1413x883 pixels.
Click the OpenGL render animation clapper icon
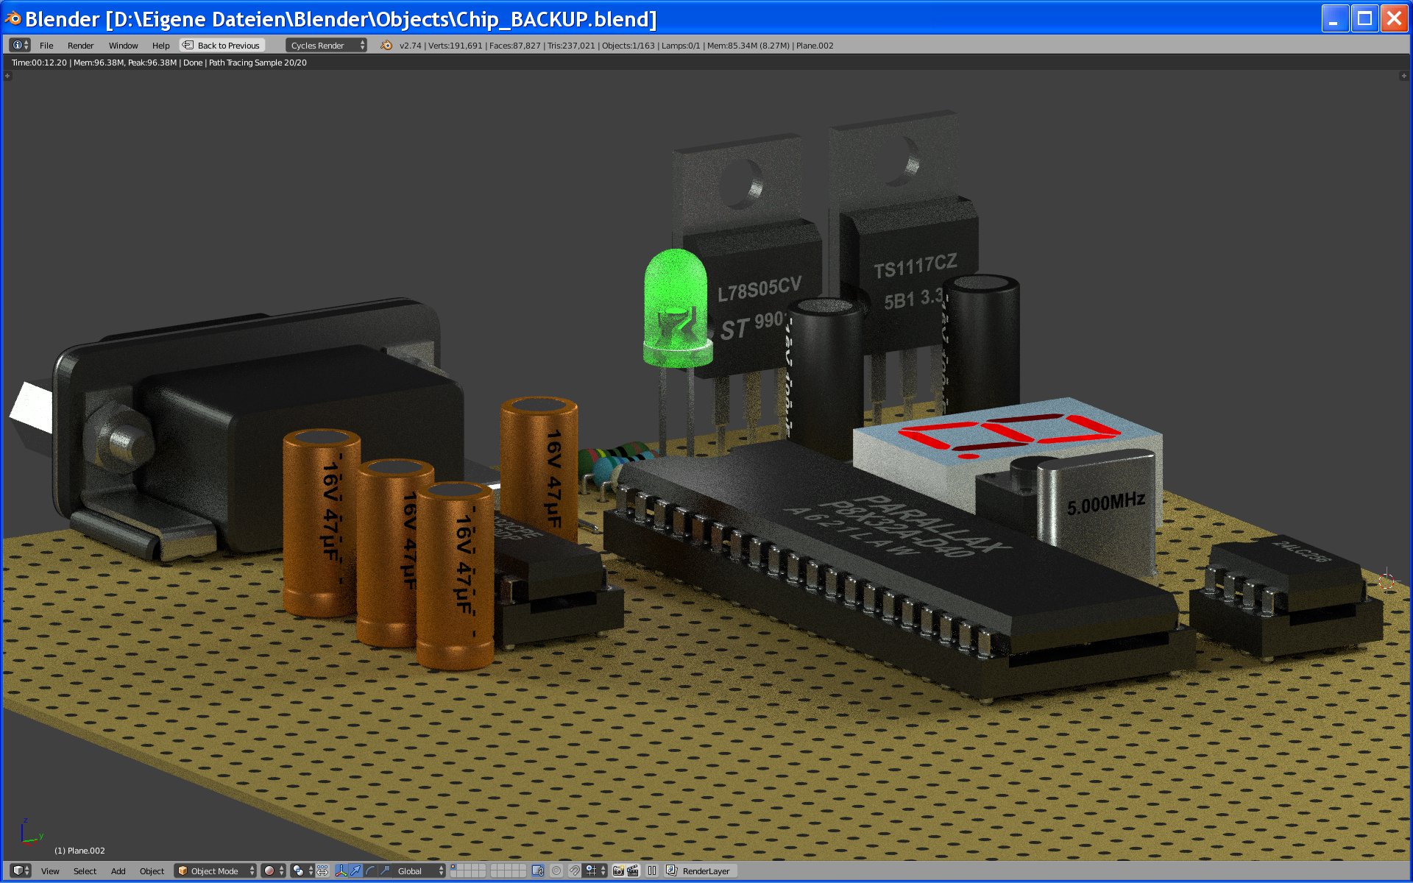(x=633, y=870)
